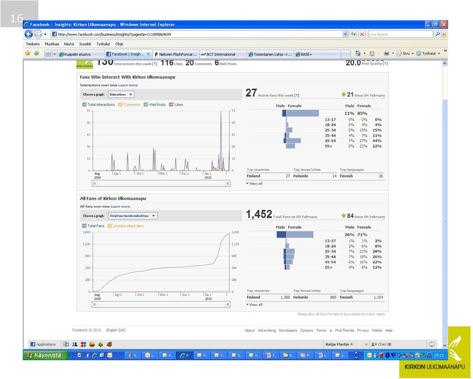Click the Advertising footer link
This screenshot has width=473, height=379.
click(267, 331)
